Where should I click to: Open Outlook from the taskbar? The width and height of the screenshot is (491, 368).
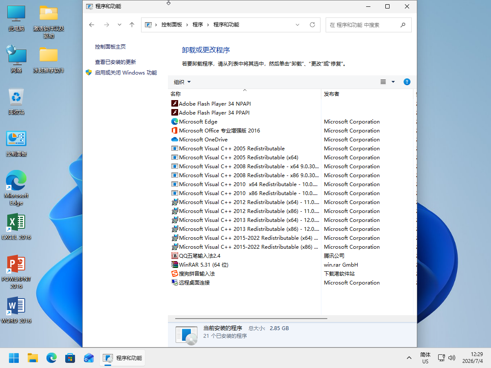point(89,358)
